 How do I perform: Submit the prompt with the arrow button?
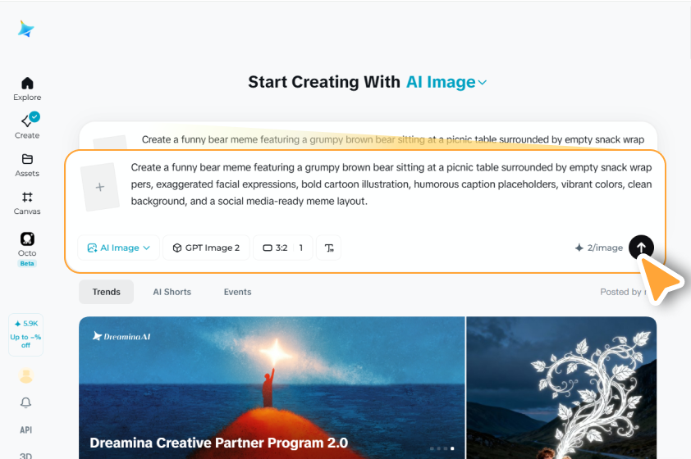click(641, 248)
